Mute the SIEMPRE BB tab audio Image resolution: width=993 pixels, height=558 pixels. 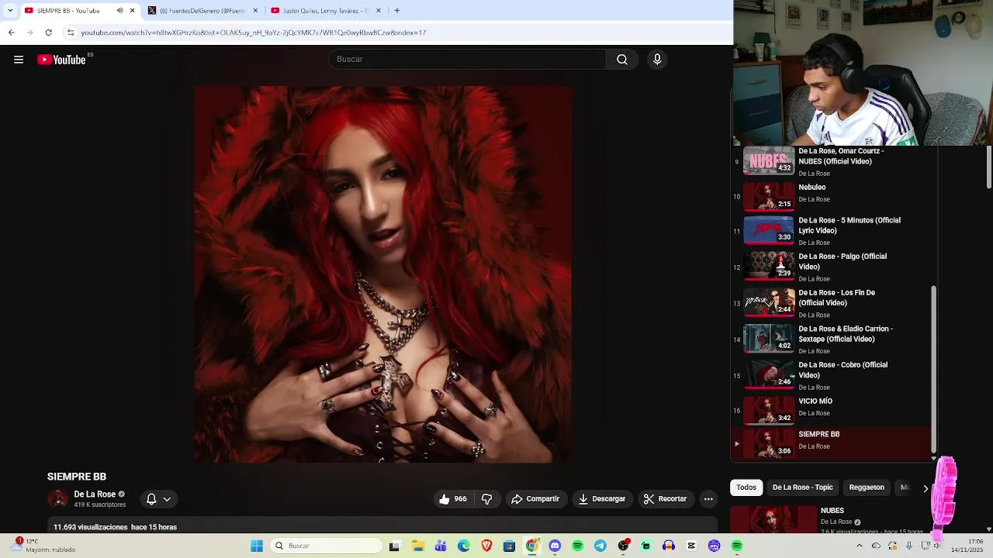click(x=119, y=11)
